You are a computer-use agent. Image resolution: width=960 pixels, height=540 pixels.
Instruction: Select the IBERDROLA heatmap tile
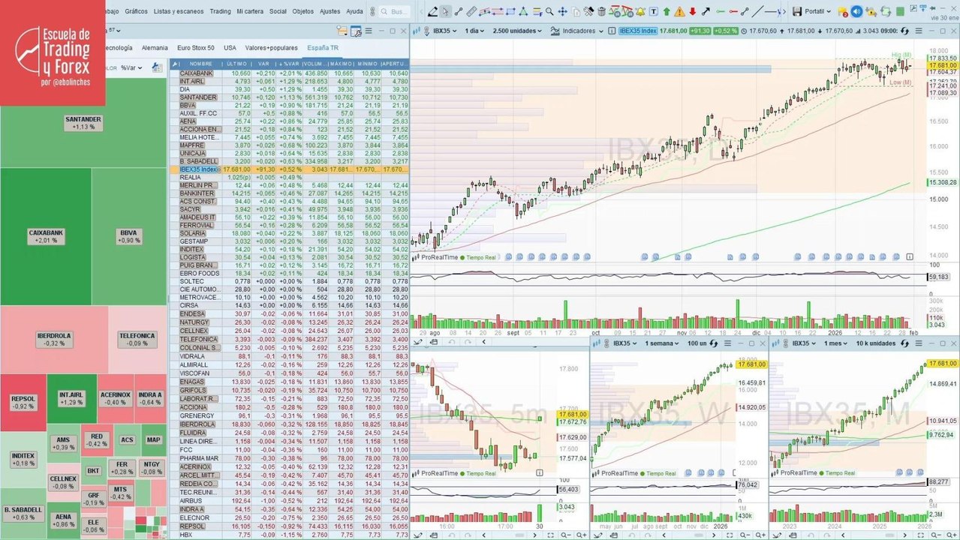53,340
